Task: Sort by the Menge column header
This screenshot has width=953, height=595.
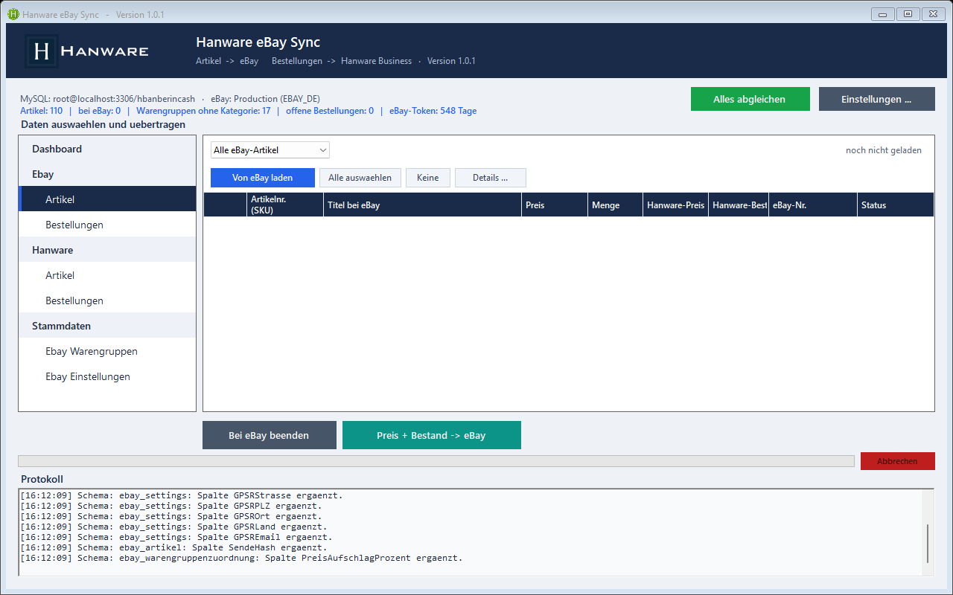Action: 615,205
